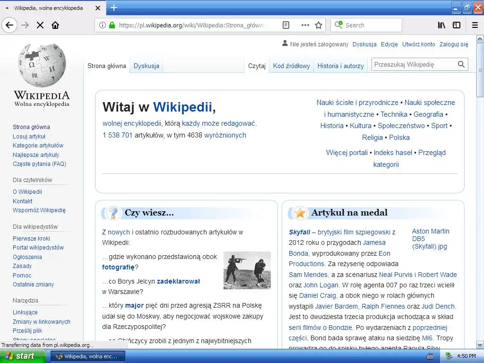Click the tray icon left of the clock
The image size is (484, 363).
tap(449, 356)
